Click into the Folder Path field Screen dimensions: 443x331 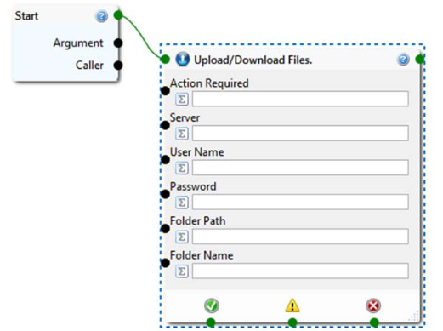tap(300, 237)
